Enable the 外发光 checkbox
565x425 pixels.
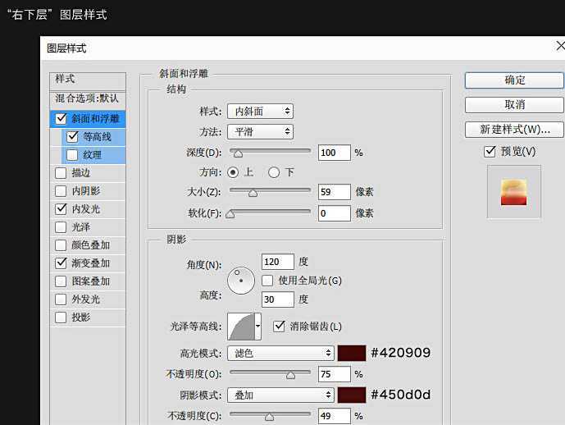pyautogui.click(x=61, y=299)
